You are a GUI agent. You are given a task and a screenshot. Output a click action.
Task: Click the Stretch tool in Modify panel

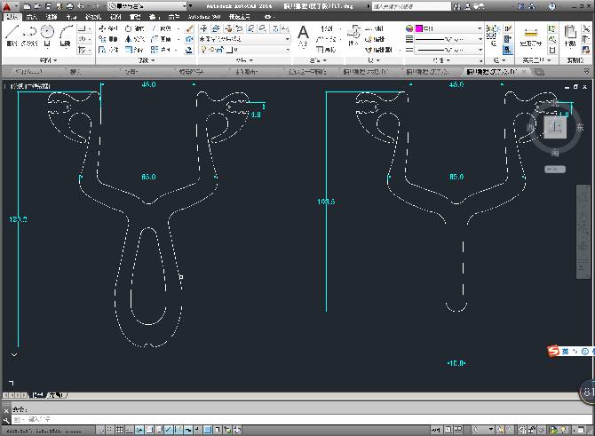click(107, 50)
